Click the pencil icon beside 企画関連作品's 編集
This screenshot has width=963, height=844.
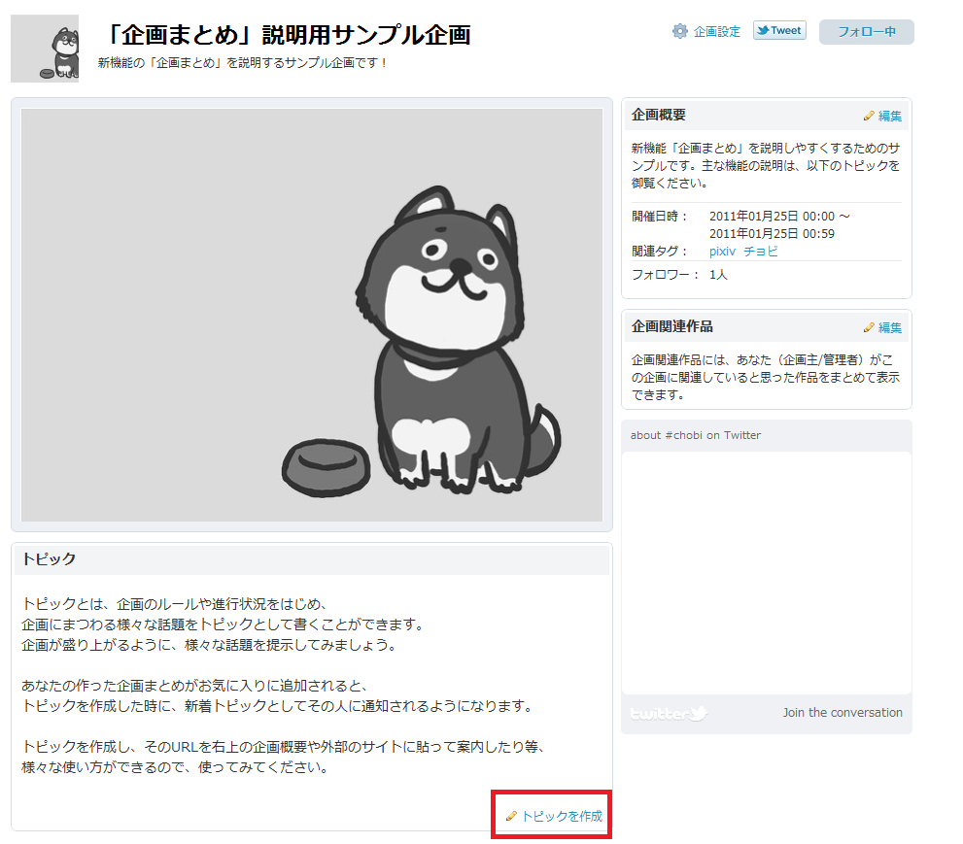click(x=868, y=328)
